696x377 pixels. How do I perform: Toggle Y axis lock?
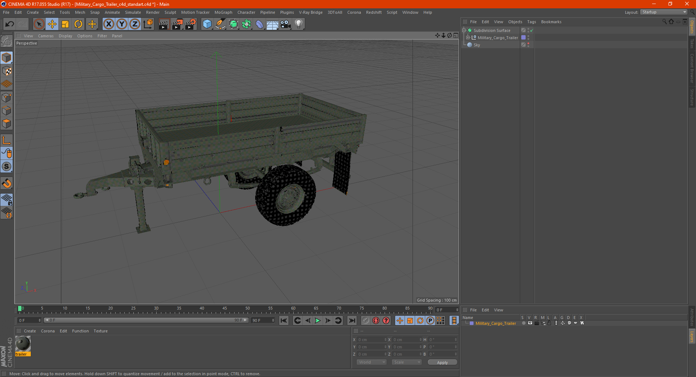tap(122, 24)
